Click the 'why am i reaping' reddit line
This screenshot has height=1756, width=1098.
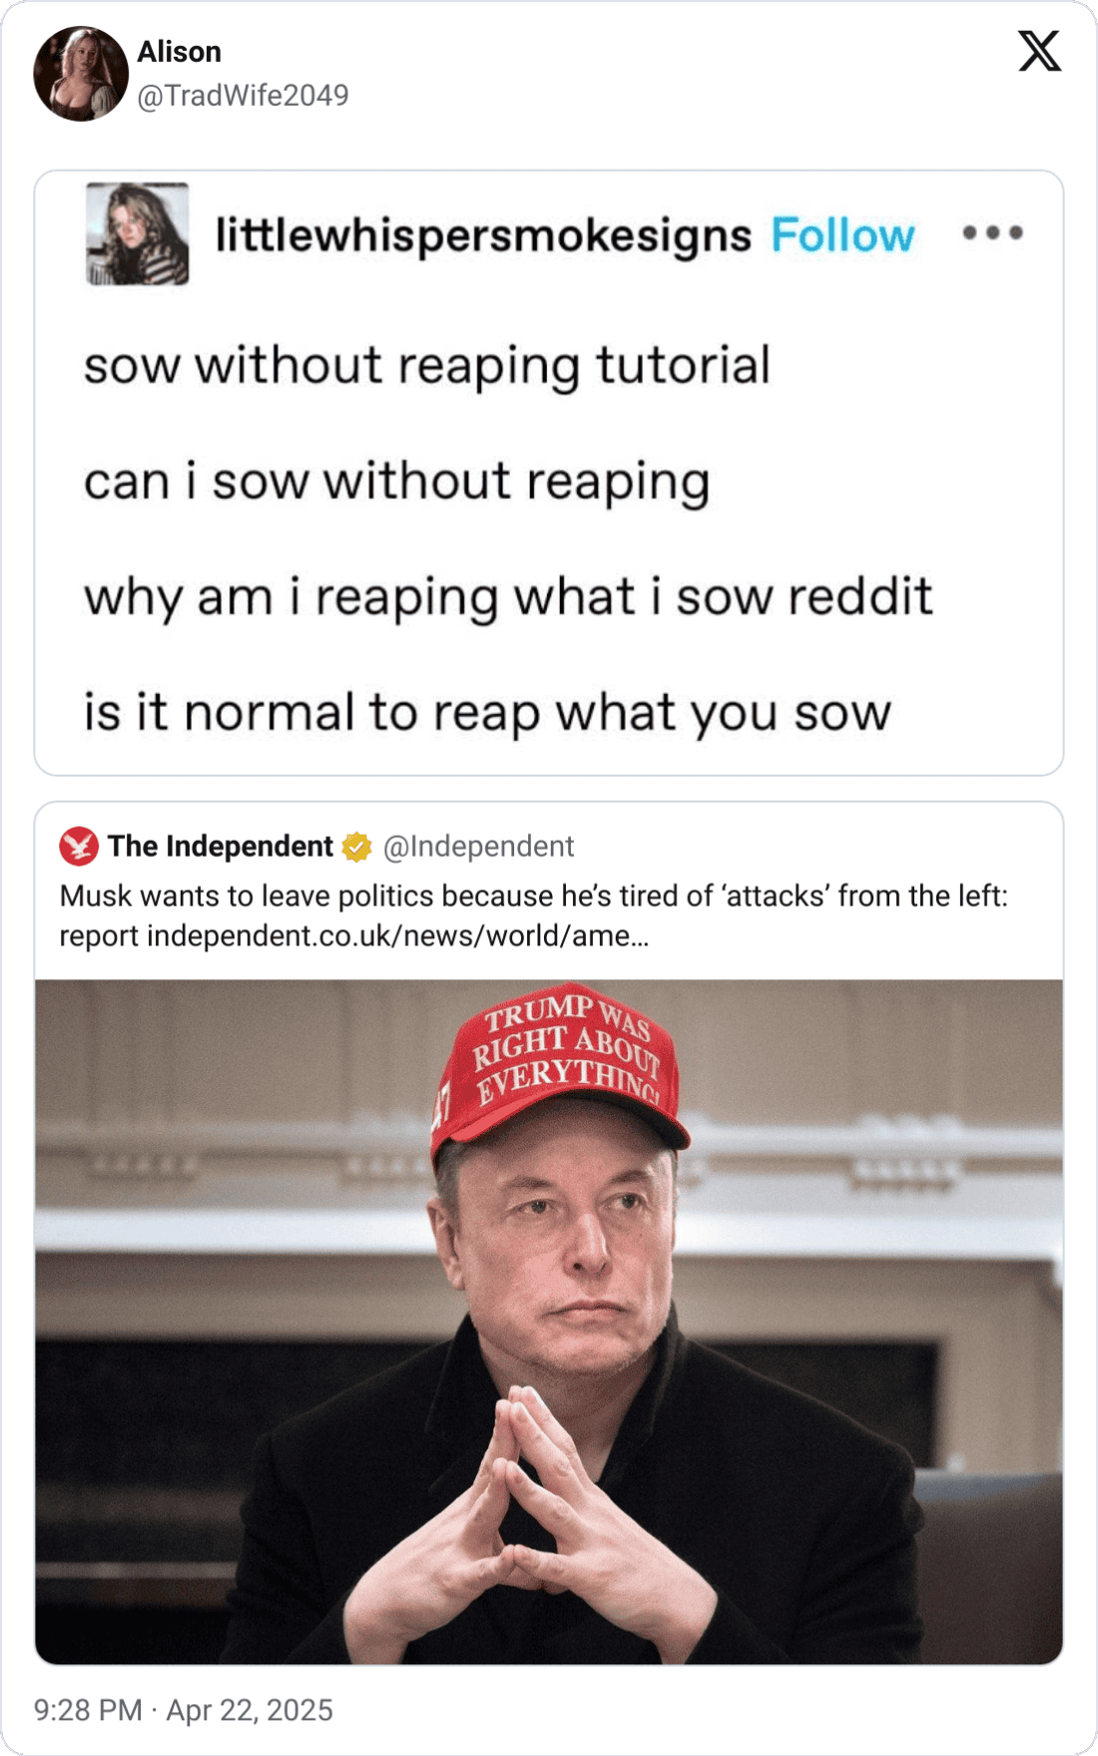tap(508, 597)
